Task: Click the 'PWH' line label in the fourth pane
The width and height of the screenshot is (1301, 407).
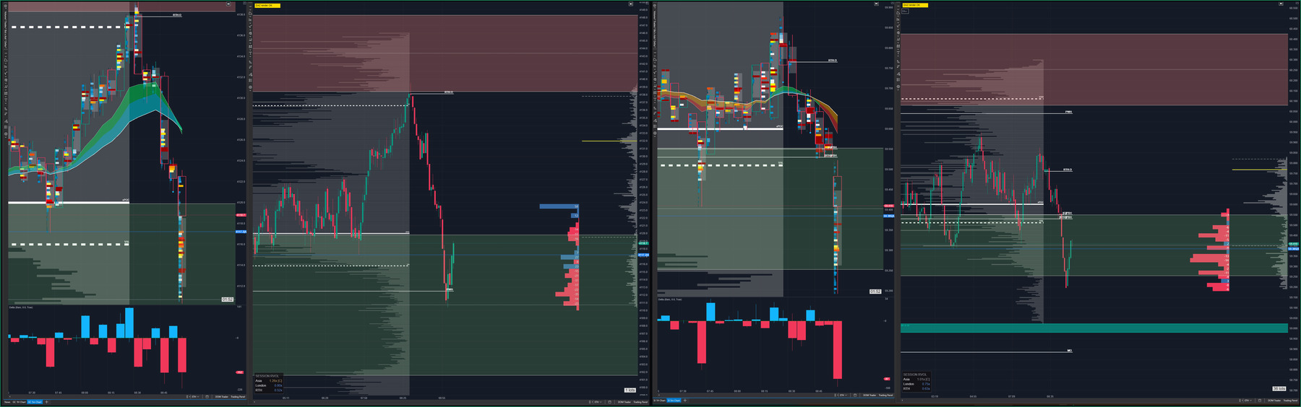Action: [1068, 112]
